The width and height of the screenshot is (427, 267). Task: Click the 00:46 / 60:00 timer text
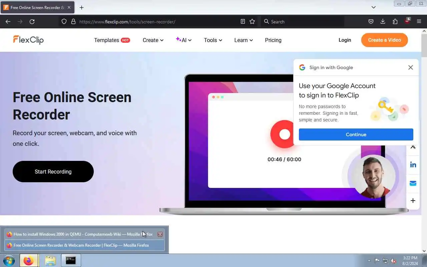click(284, 159)
